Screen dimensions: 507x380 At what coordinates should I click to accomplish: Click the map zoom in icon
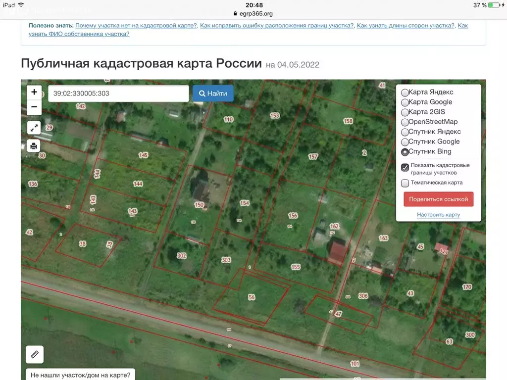point(34,92)
